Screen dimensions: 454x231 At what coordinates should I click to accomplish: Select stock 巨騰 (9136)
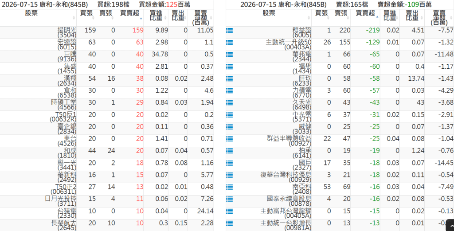(x=67, y=56)
